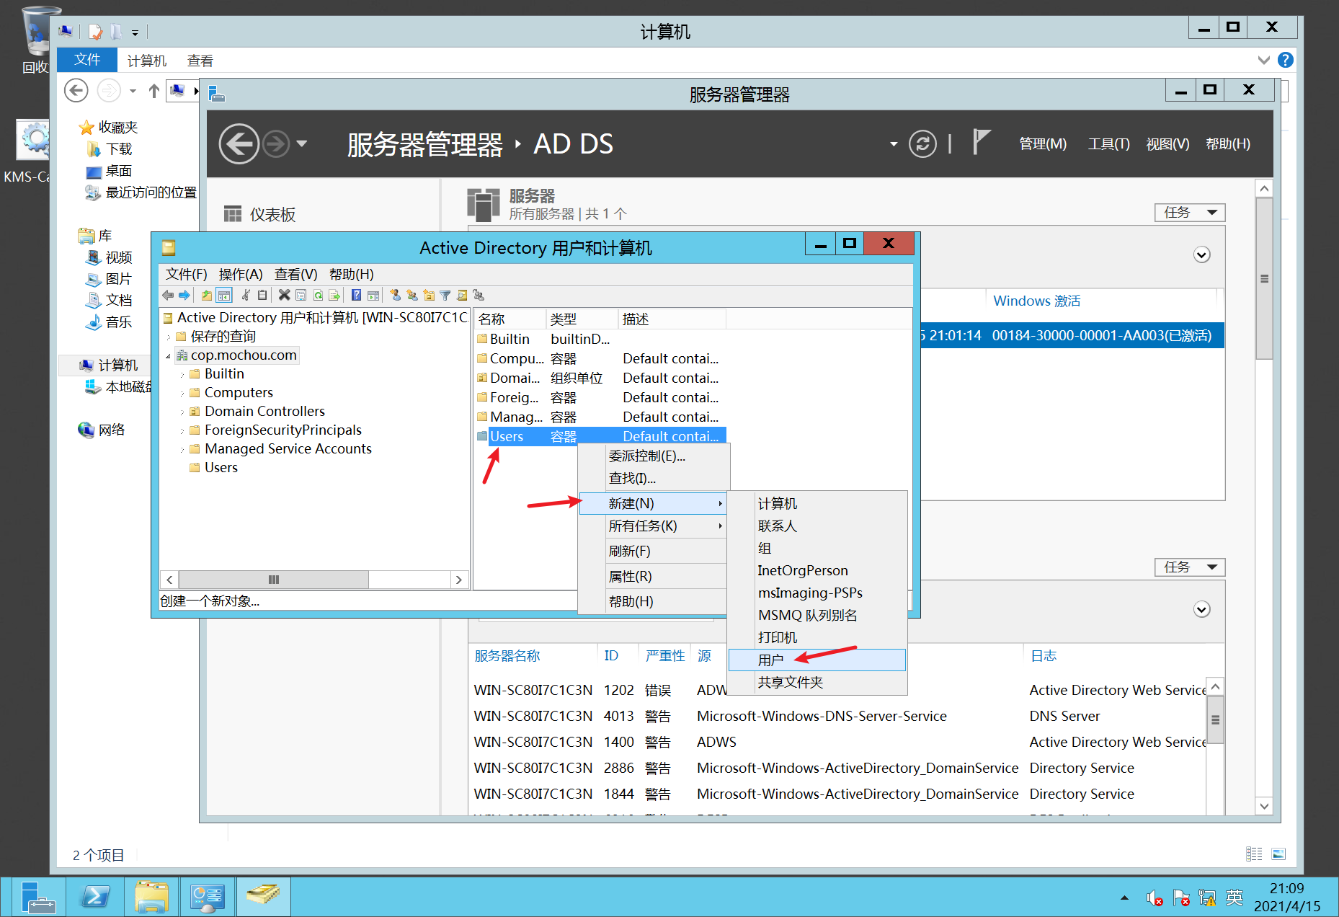This screenshot has width=1339, height=917.
Task: Click the Server Manager vertical scrollbar down arrow
Action: tap(1264, 806)
